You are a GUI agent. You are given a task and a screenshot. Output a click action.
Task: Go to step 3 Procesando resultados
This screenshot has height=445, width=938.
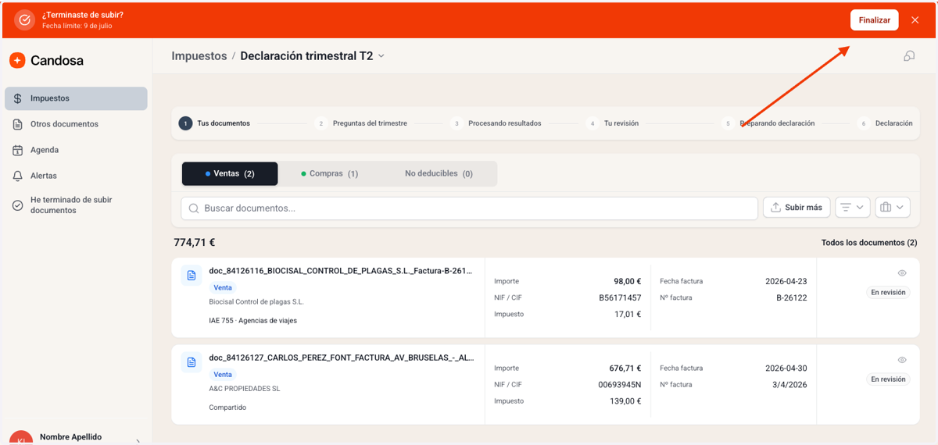click(496, 123)
